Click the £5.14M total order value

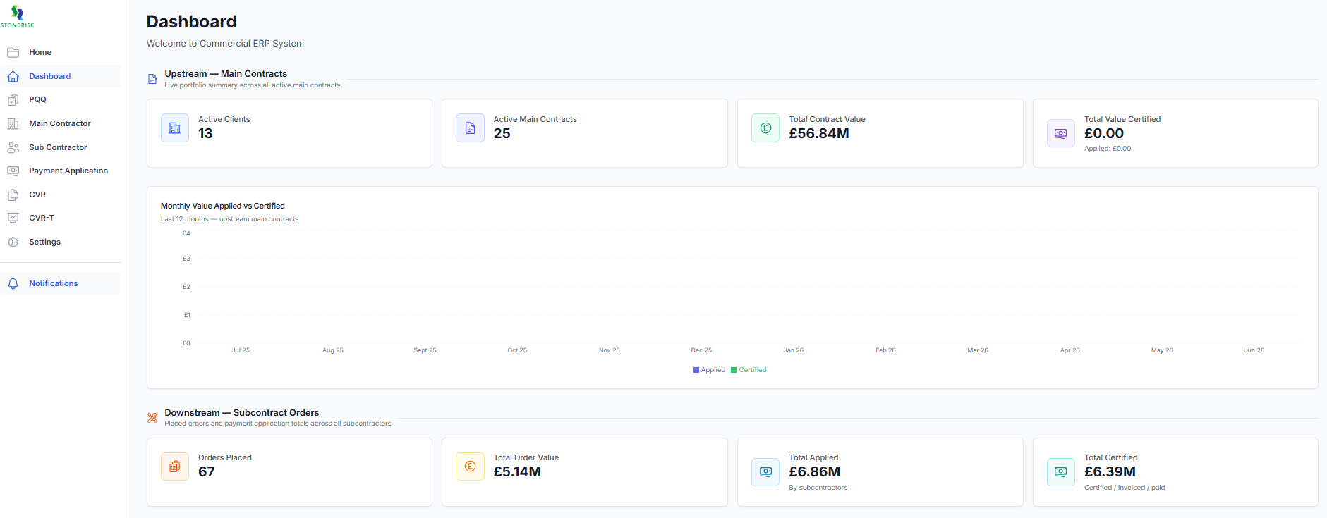tap(517, 472)
